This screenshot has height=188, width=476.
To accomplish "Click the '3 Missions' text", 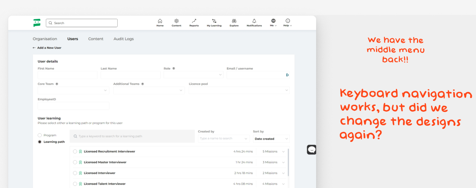I will click(x=270, y=162).
